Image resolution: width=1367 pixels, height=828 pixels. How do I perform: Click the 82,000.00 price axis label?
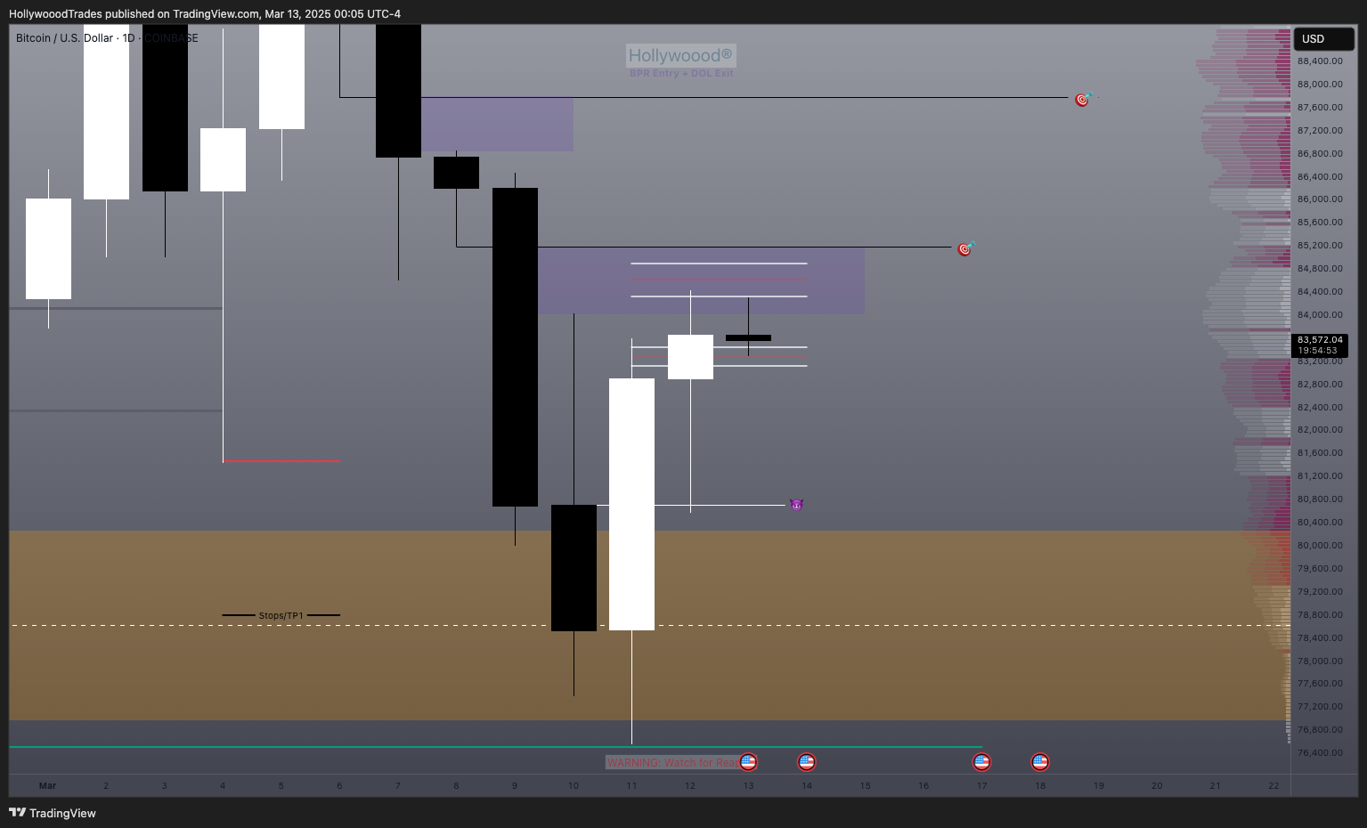click(1320, 430)
